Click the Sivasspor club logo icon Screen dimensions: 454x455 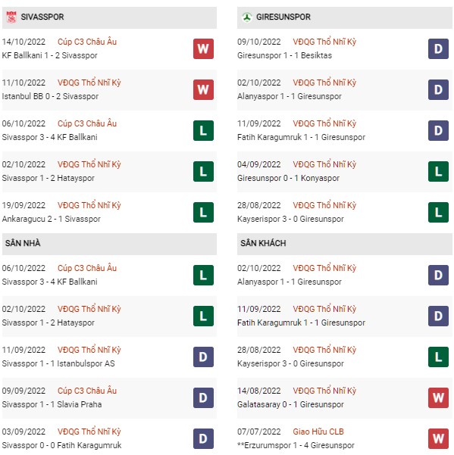(x=11, y=17)
